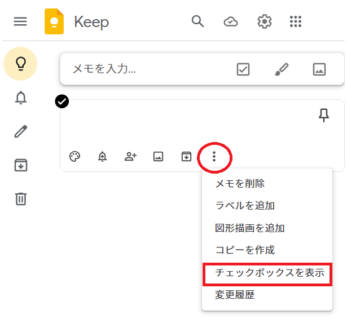Create a new list with checkbox icon
Image resolution: width=347 pixels, height=319 pixels.
coord(243,69)
